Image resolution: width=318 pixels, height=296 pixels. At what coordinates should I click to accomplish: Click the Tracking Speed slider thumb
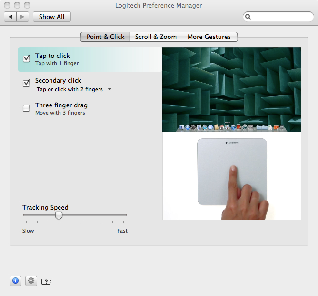click(59, 216)
